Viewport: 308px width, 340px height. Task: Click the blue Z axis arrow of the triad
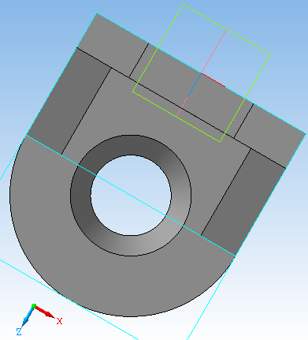(28, 317)
